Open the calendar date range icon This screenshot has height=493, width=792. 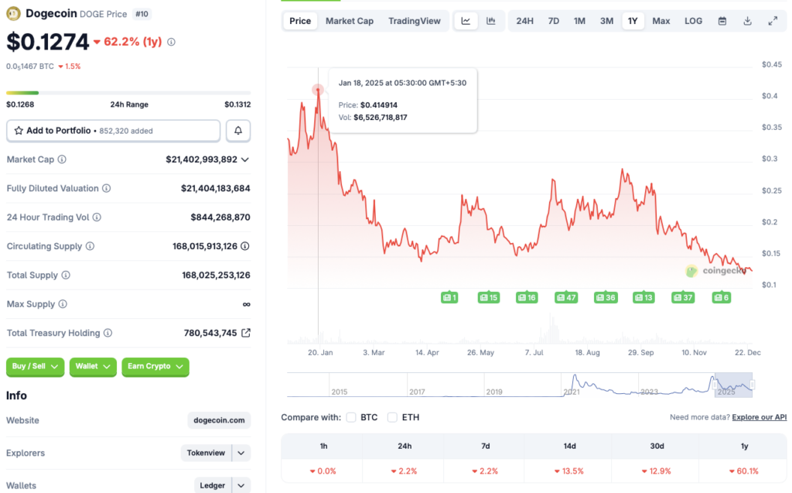tap(723, 21)
